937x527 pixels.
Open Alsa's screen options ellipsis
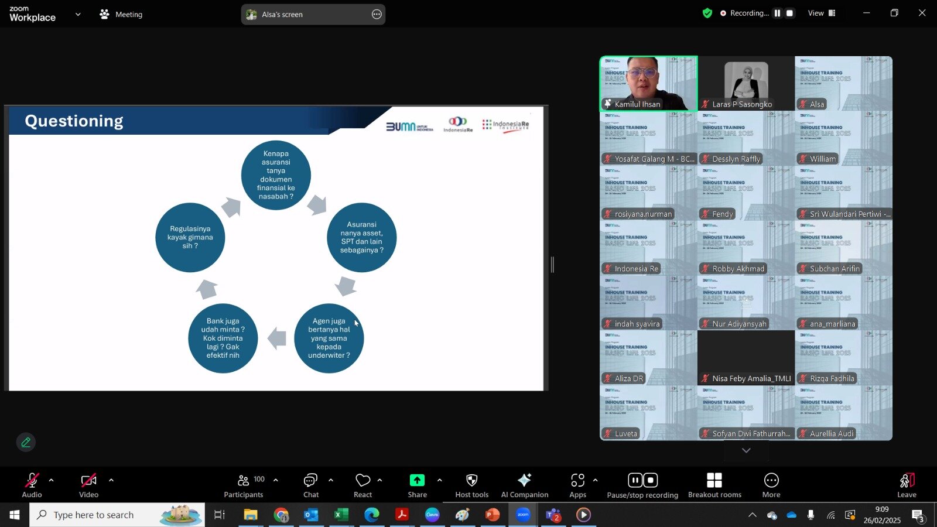377,14
